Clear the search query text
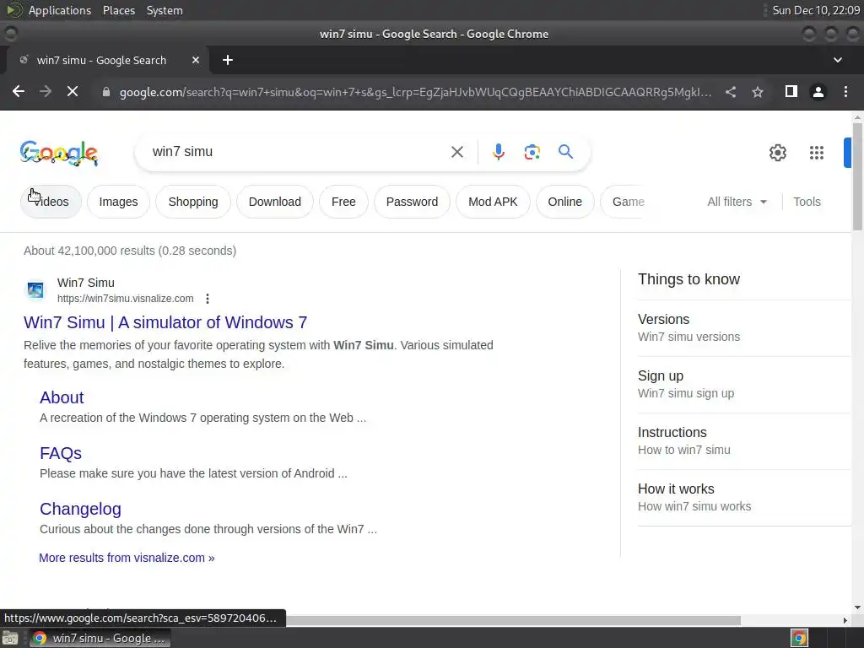 pos(456,152)
